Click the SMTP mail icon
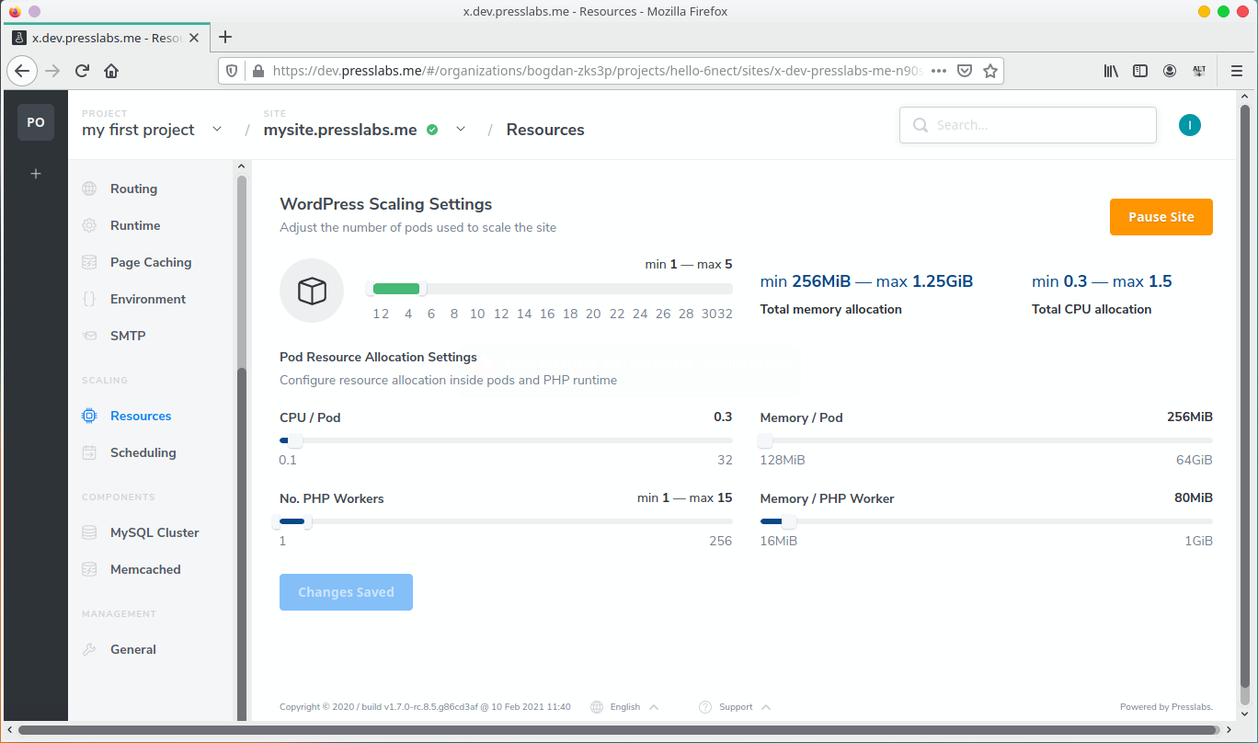Image resolution: width=1258 pixels, height=743 pixels. coord(89,336)
